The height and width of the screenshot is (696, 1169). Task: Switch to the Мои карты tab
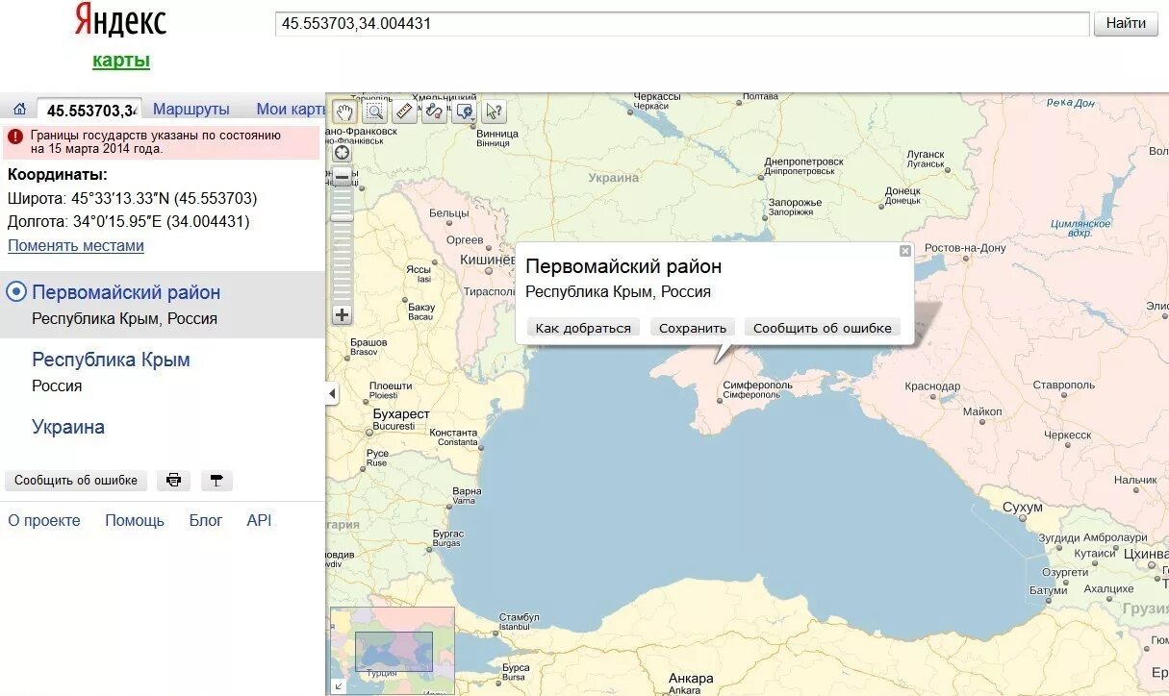[291, 110]
